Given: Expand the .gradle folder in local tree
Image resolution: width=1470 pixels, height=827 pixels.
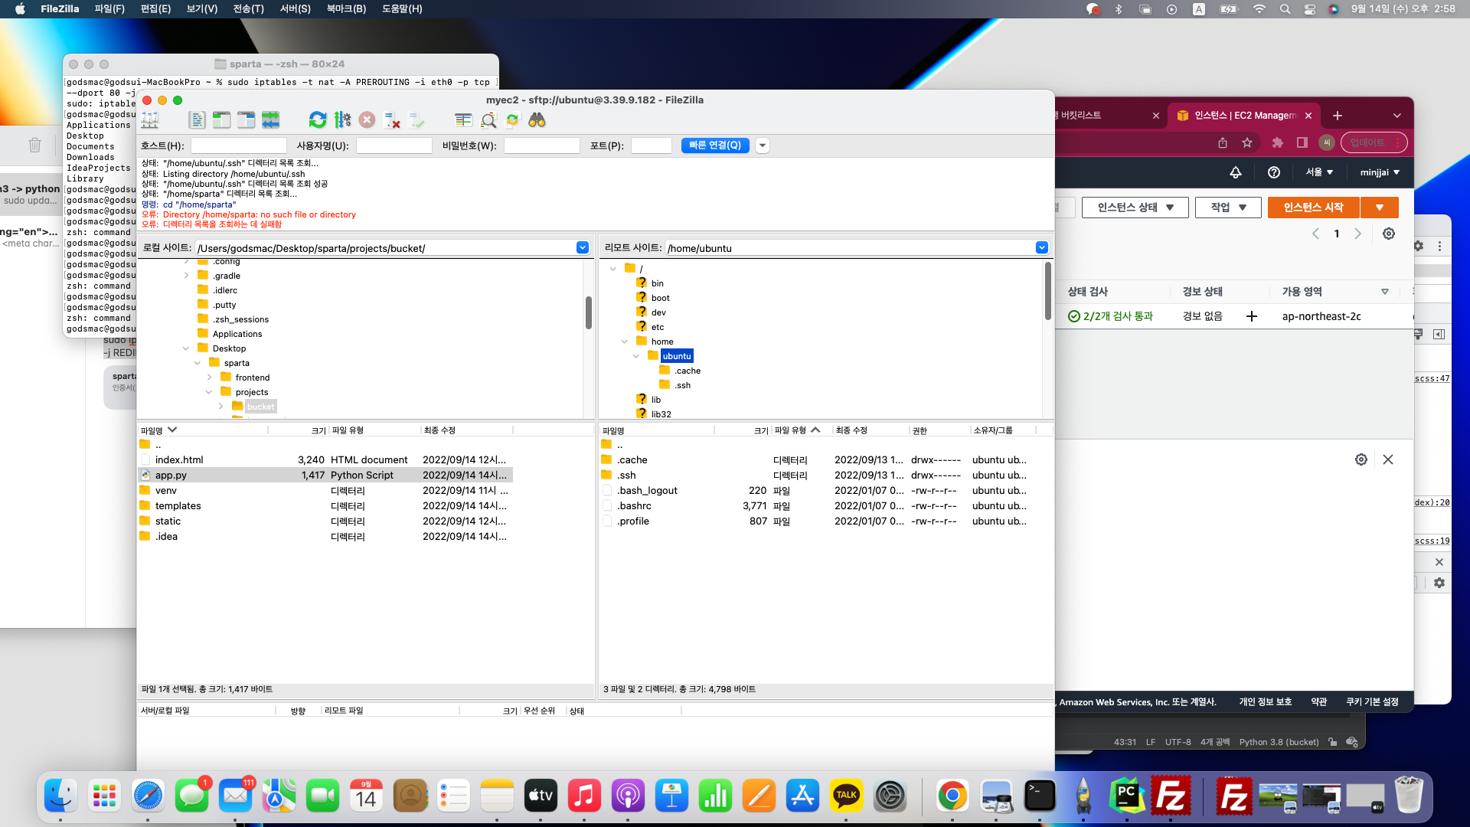Looking at the screenshot, I should pyautogui.click(x=186, y=276).
